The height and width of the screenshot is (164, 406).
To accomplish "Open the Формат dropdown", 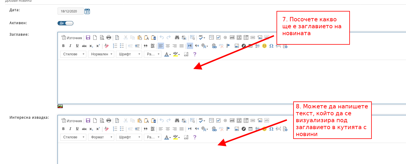I will click(101, 137).
